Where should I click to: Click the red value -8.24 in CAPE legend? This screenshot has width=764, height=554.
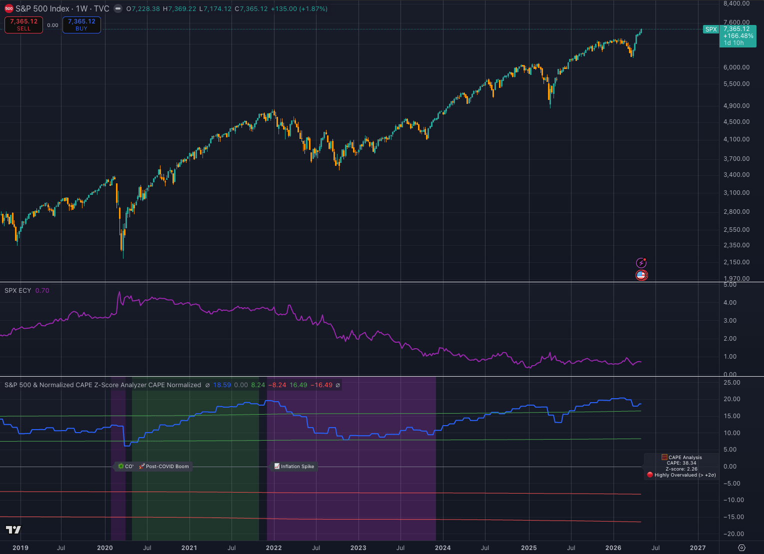[277, 385]
